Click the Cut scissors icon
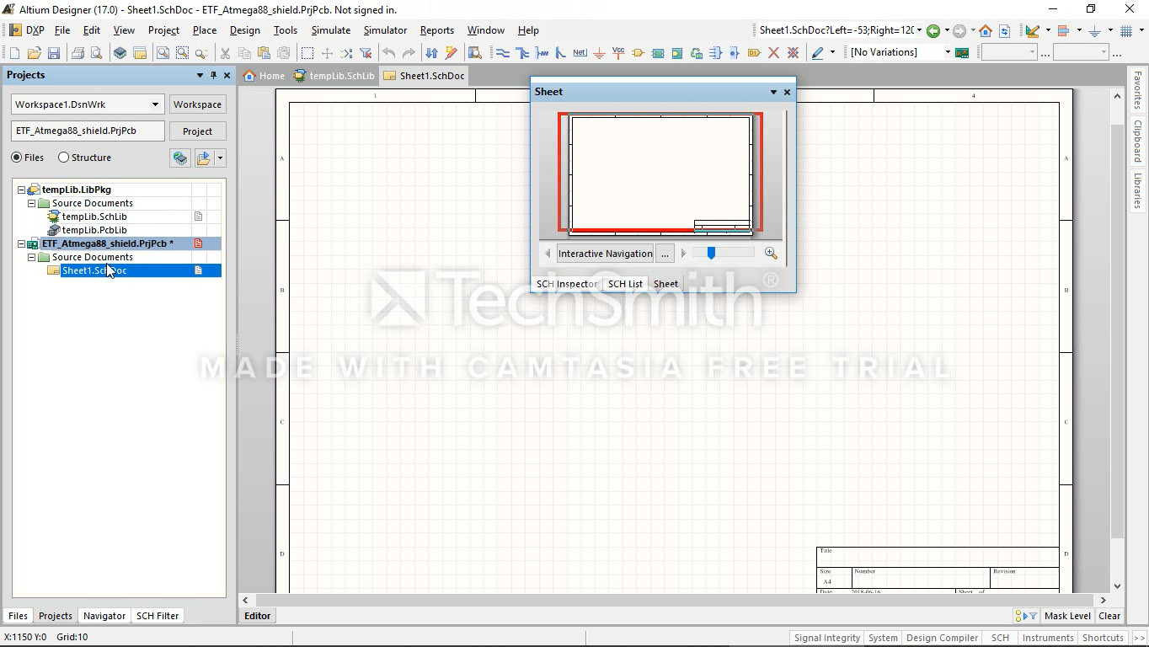 coord(225,53)
